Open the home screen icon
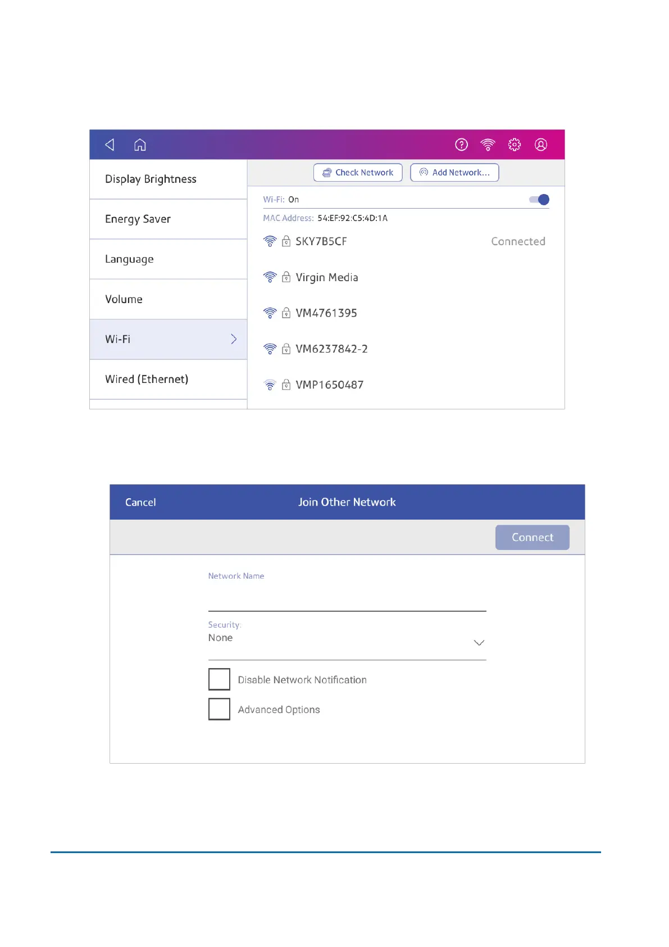Image resolution: width=669 pixels, height=947 pixels. click(x=140, y=145)
